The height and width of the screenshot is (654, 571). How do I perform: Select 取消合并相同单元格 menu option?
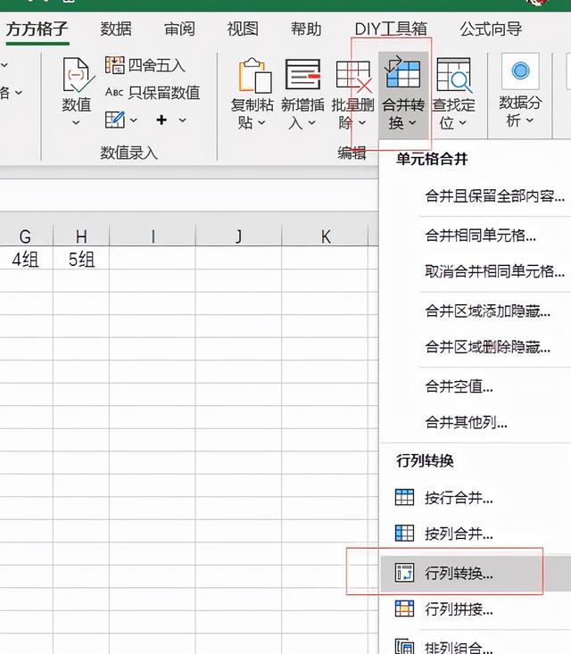click(x=494, y=271)
